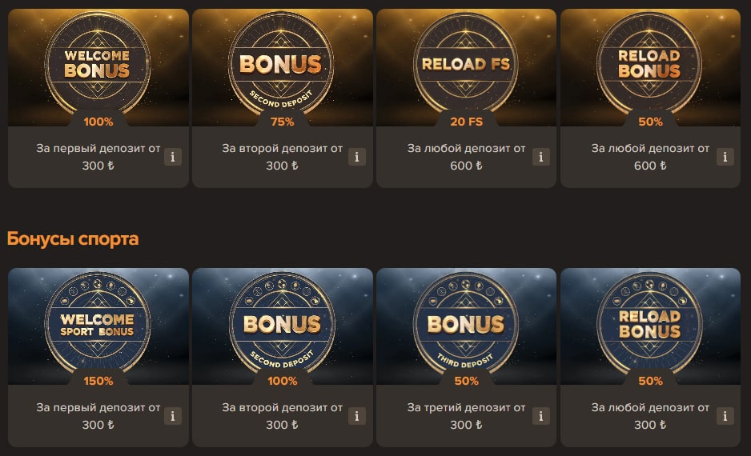Viewport: 751px width, 456px height.
Task: Click the 150% label on sport welcome card
Action: [x=98, y=381]
